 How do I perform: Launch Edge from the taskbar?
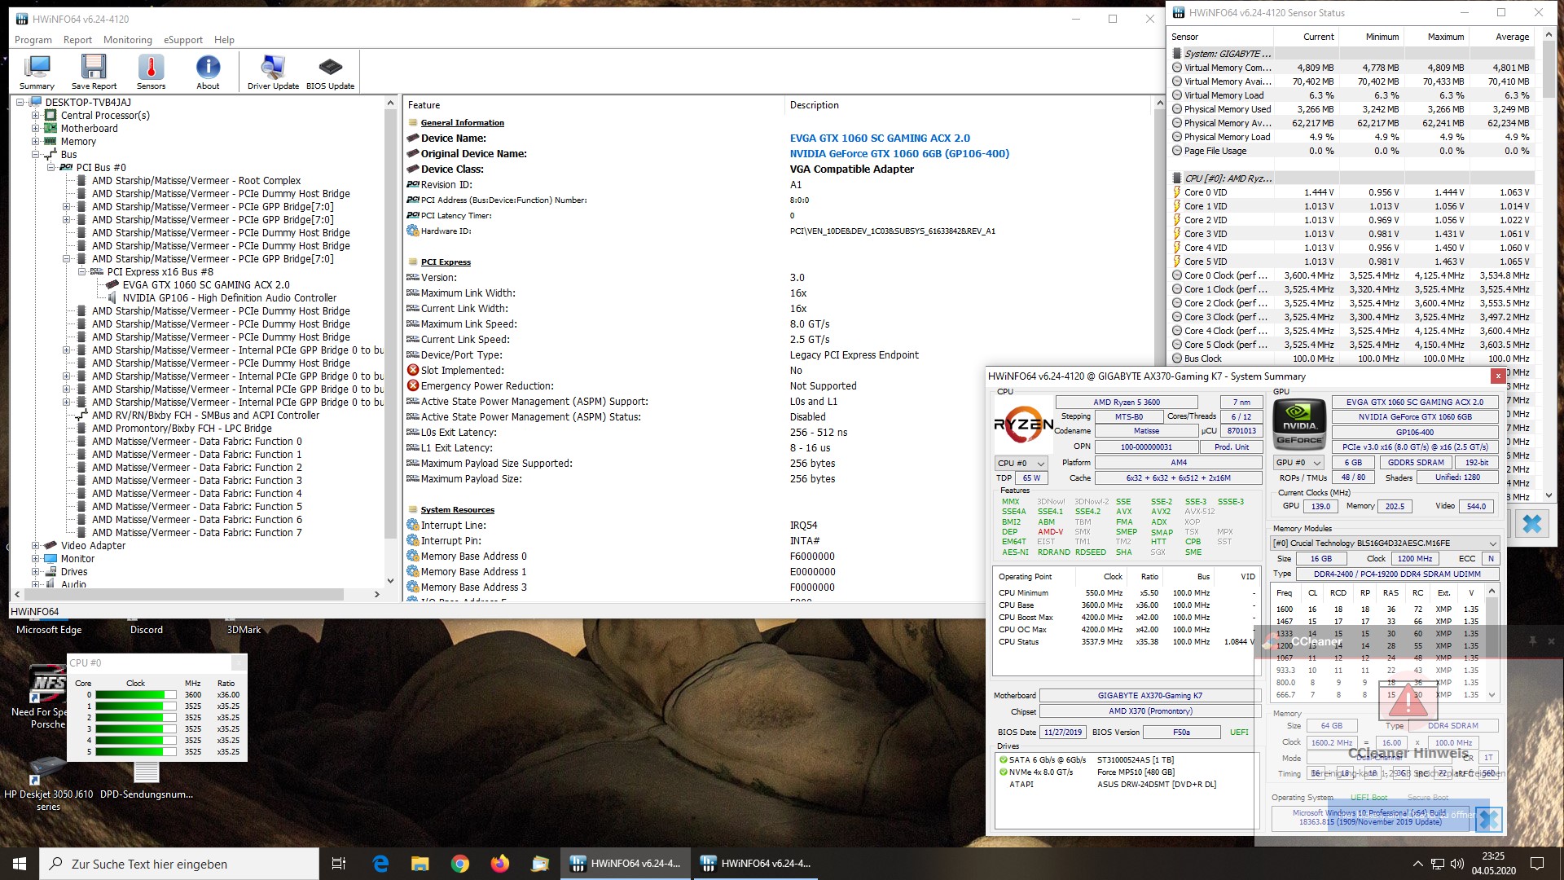(x=380, y=864)
